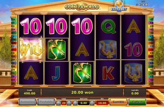
Task: Increase the Bet/Line amount
Action: 92,103
